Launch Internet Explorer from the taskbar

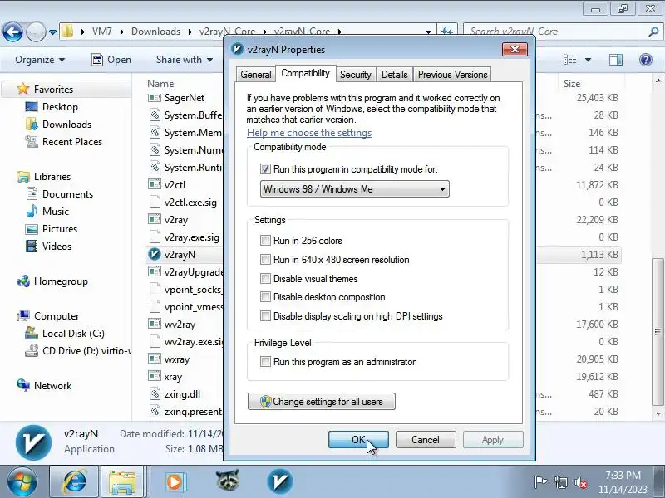click(75, 482)
